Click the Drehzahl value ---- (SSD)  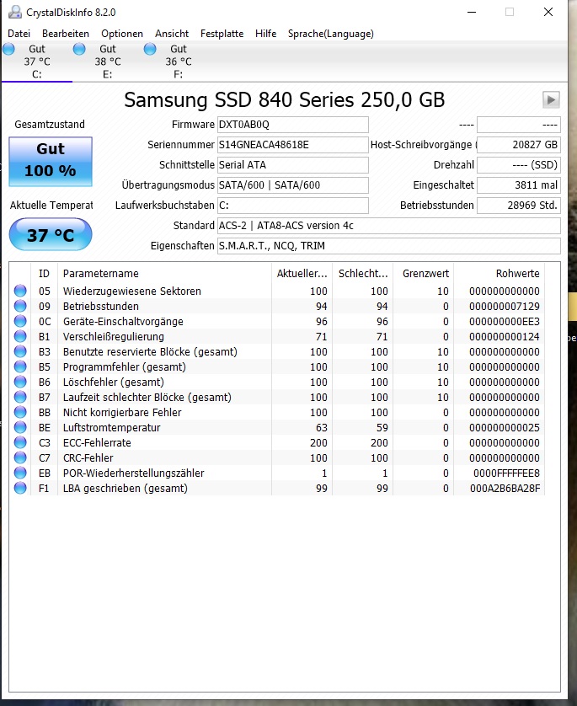pyautogui.click(x=519, y=165)
